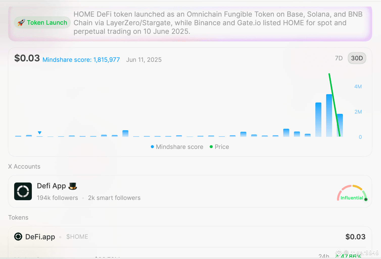The height and width of the screenshot is (259, 381).
Task: Click the Token Launch tag
Action: [42, 23]
